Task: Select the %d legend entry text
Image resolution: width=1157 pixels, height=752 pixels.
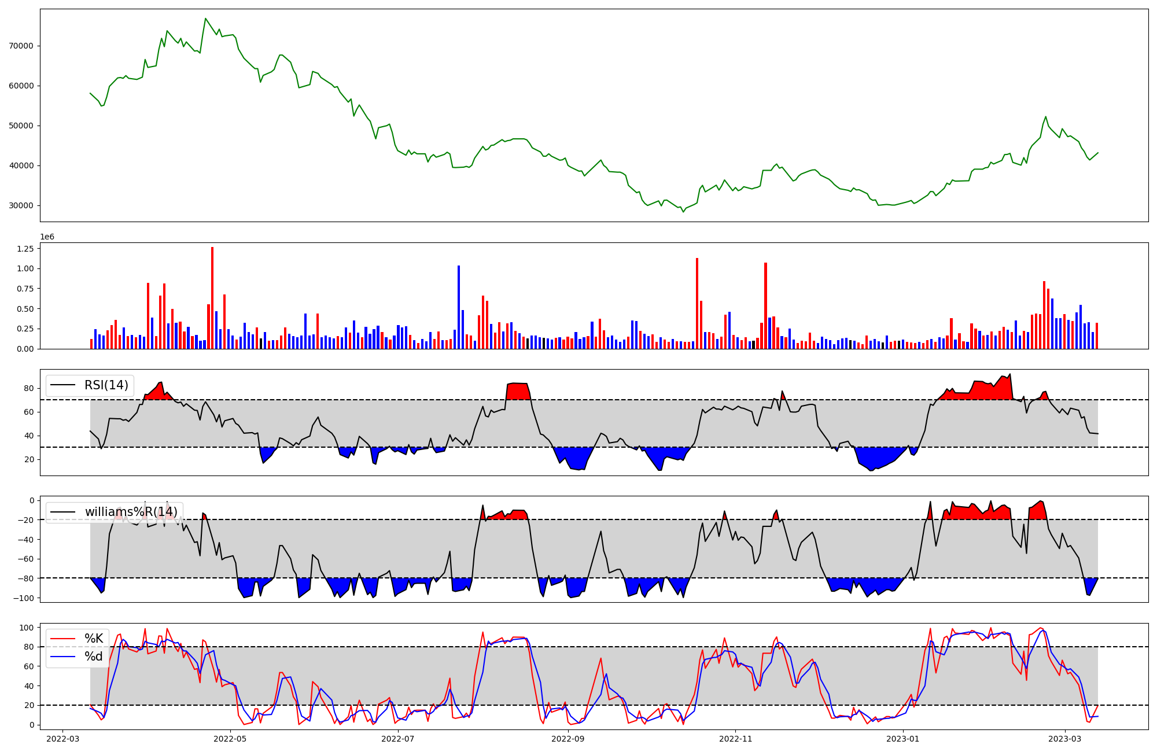Action: [x=94, y=657]
